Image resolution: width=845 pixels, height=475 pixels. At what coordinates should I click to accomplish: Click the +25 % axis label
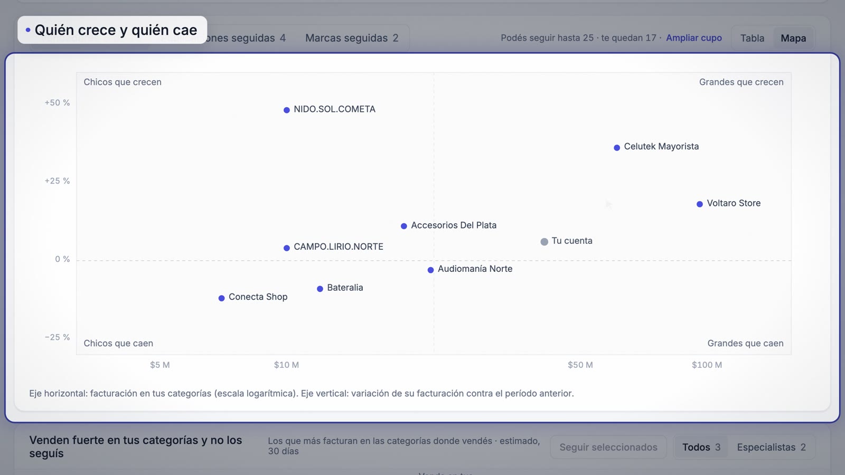point(57,180)
